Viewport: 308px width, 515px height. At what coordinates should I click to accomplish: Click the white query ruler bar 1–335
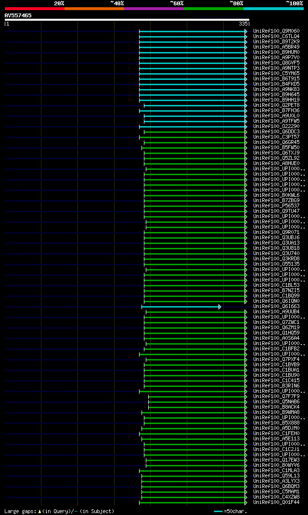pyautogui.click(x=127, y=20)
